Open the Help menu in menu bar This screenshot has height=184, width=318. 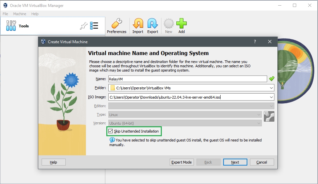[x=35, y=14]
